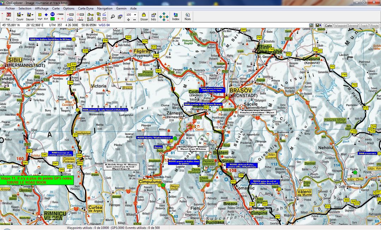Click the yellow map-feature list icon

click(99, 14)
